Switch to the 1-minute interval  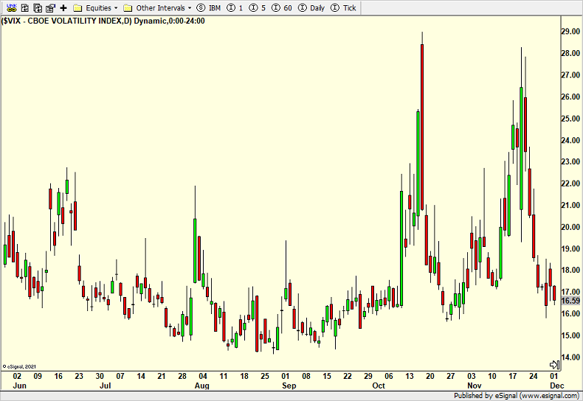[235, 8]
